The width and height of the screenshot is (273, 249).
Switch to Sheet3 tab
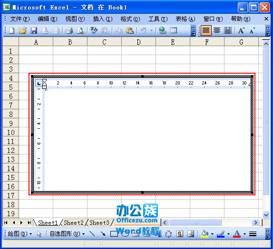(x=99, y=223)
